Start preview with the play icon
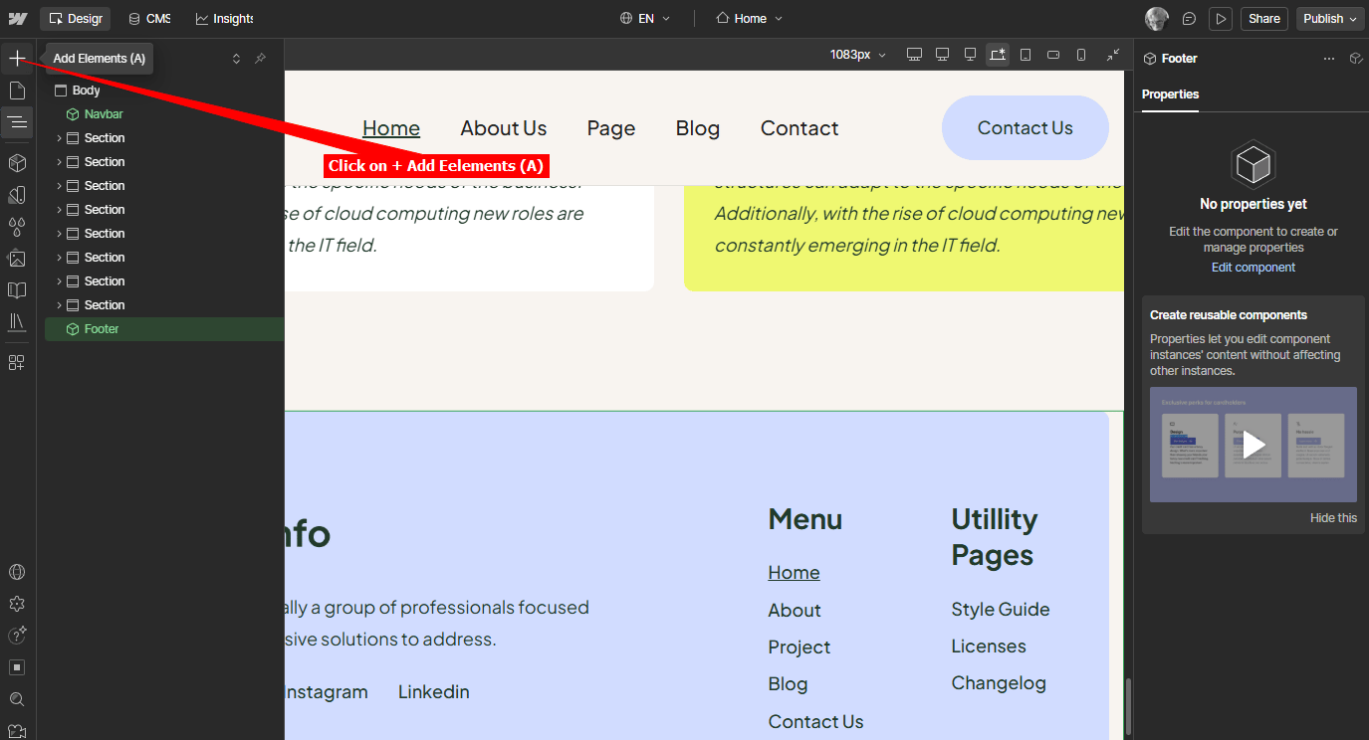Screen dimensions: 1369x740 (1221, 19)
